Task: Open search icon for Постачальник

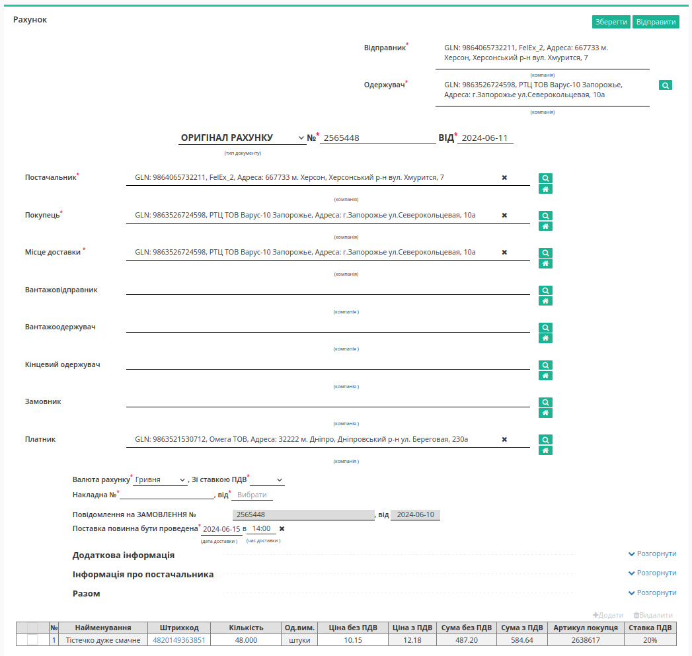Action: (x=545, y=178)
